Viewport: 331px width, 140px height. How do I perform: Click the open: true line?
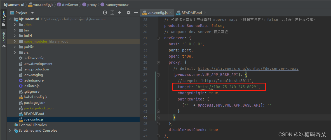point(181,57)
